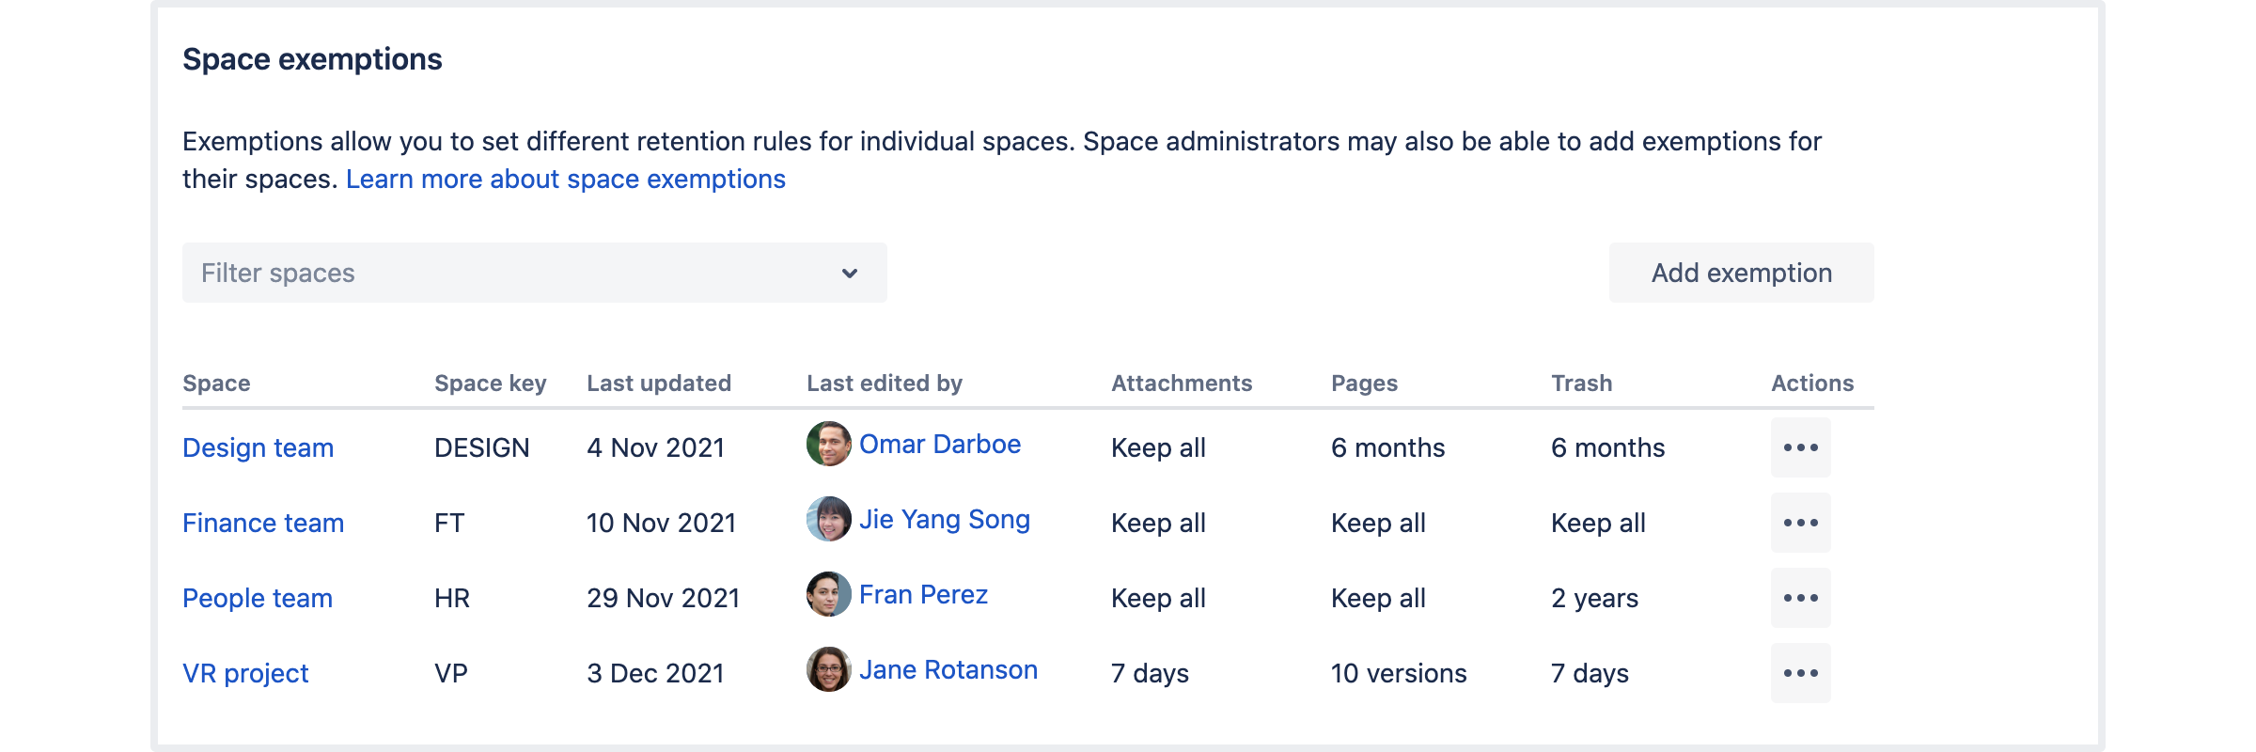Viewport: 2256px width, 752px height.
Task: Open the VR project space link
Action: tap(245, 673)
